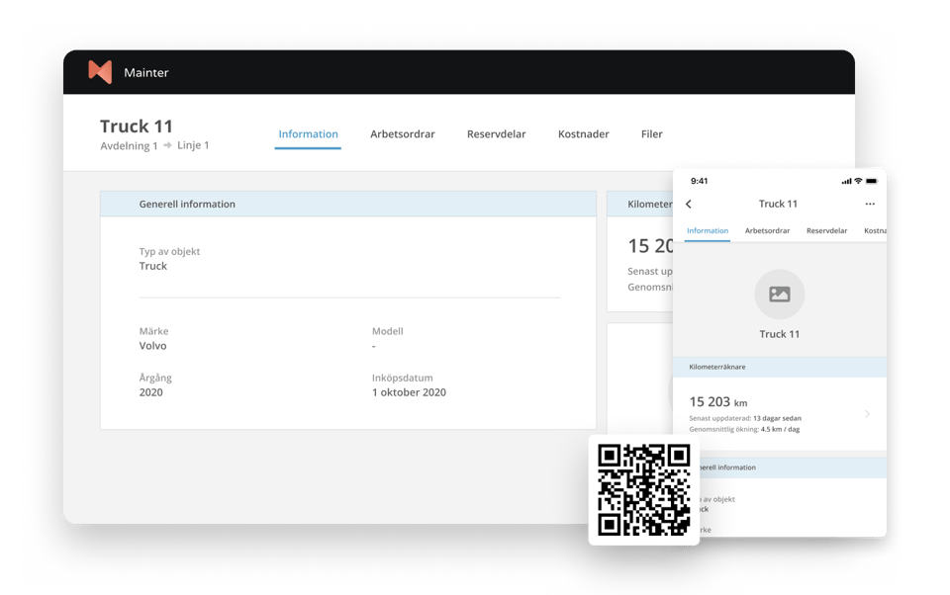Go to the Filer tab

(651, 134)
